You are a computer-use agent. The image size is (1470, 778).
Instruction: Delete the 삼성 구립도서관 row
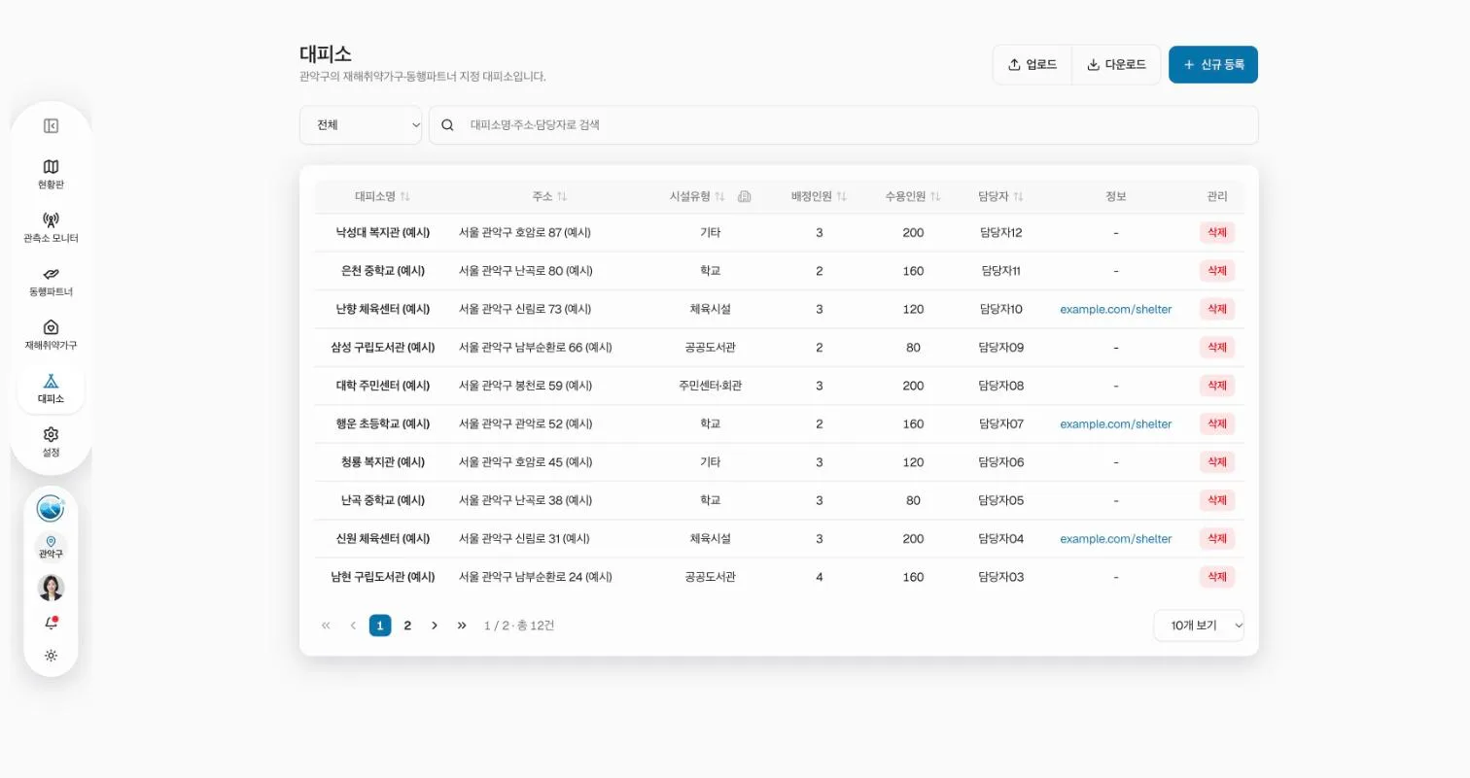click(x=1217, y=347)
